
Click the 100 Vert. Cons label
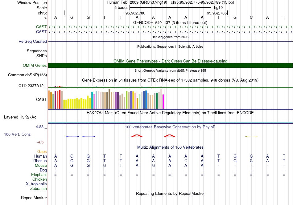click(17, 134)
